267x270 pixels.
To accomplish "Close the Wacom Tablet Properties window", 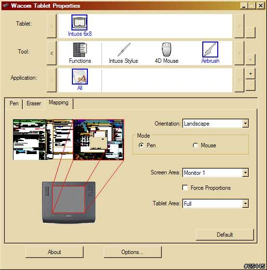I will pyautogui.click(x=261, y=6).
